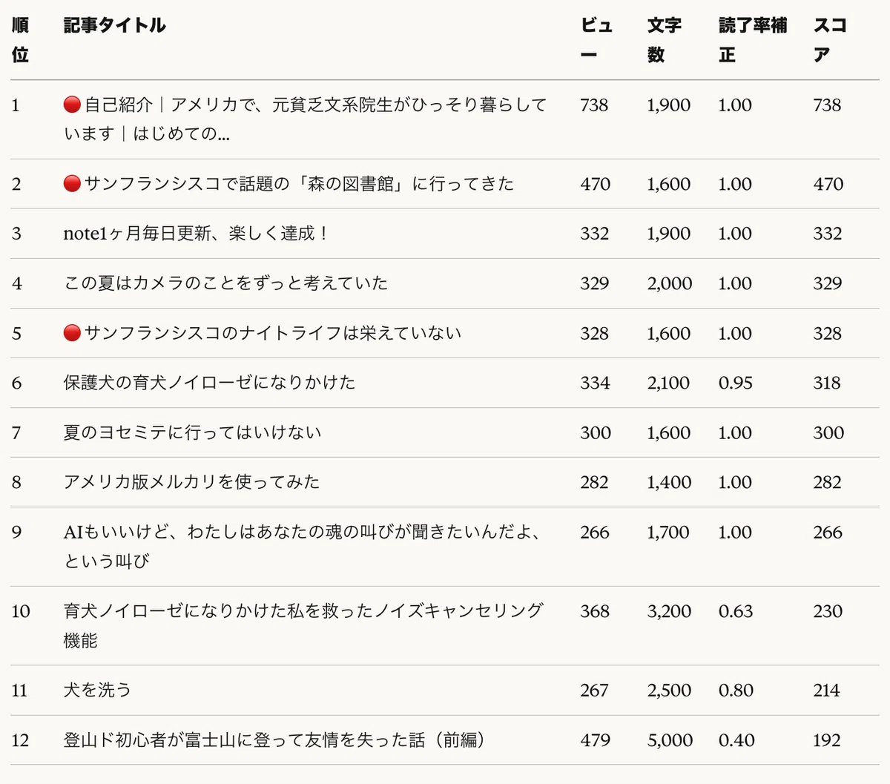This screenshot has height=784, width=890.
Task: Click the ビュー column header
Action: (596, 40)
